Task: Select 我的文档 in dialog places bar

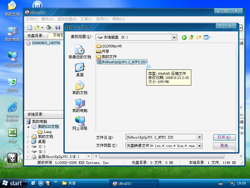Action: (80, 88)
